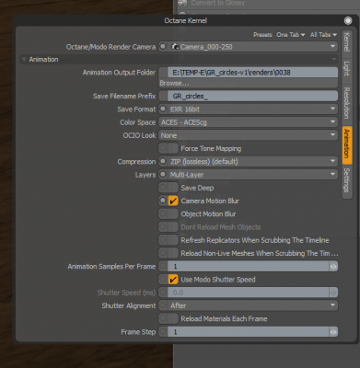This screenshot has width=360, height=368.
Task: Click keyframe dot beside Layers field
Action: pyautogui.click(x=163, y=175)
